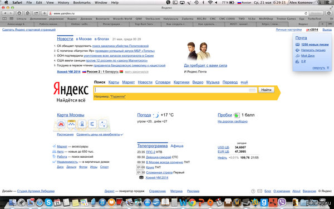Open the View menu
This screenshot has height=209, width=334.
click(50, 3)
